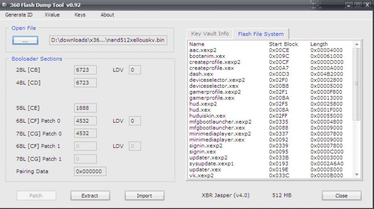
Task: Click the Name column header
Action: pos(197,44)
